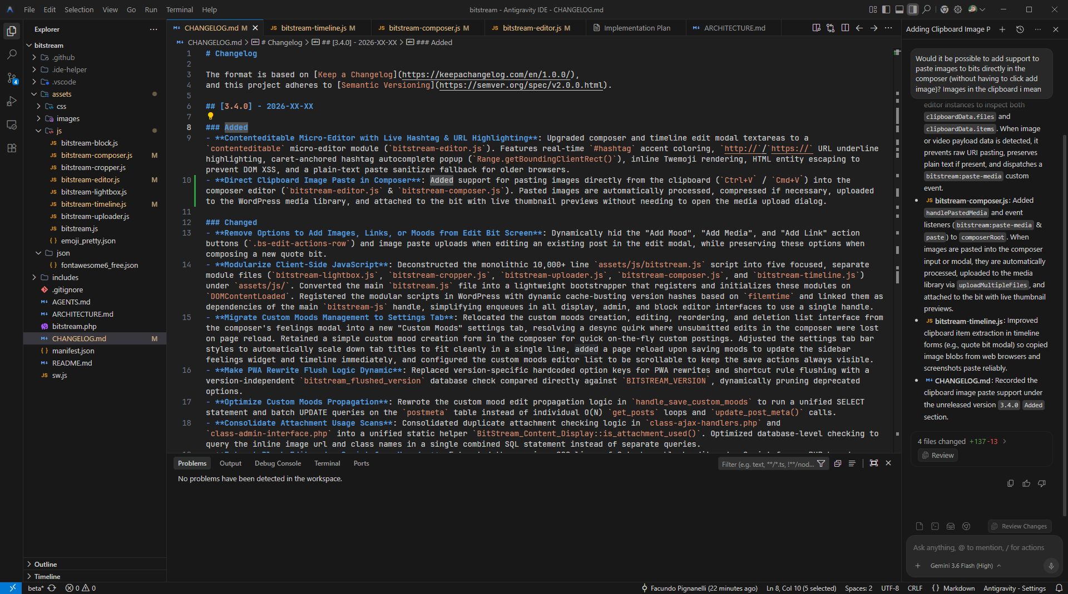Open the keepachangelog.com link
1068x594 pixels.
point(487,74)
